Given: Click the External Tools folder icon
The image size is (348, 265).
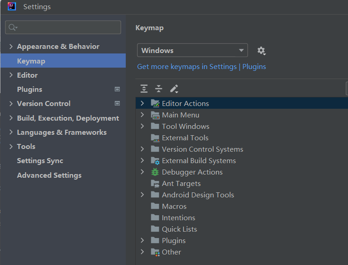Looking at the screenshot, I should tap(155, 138).
